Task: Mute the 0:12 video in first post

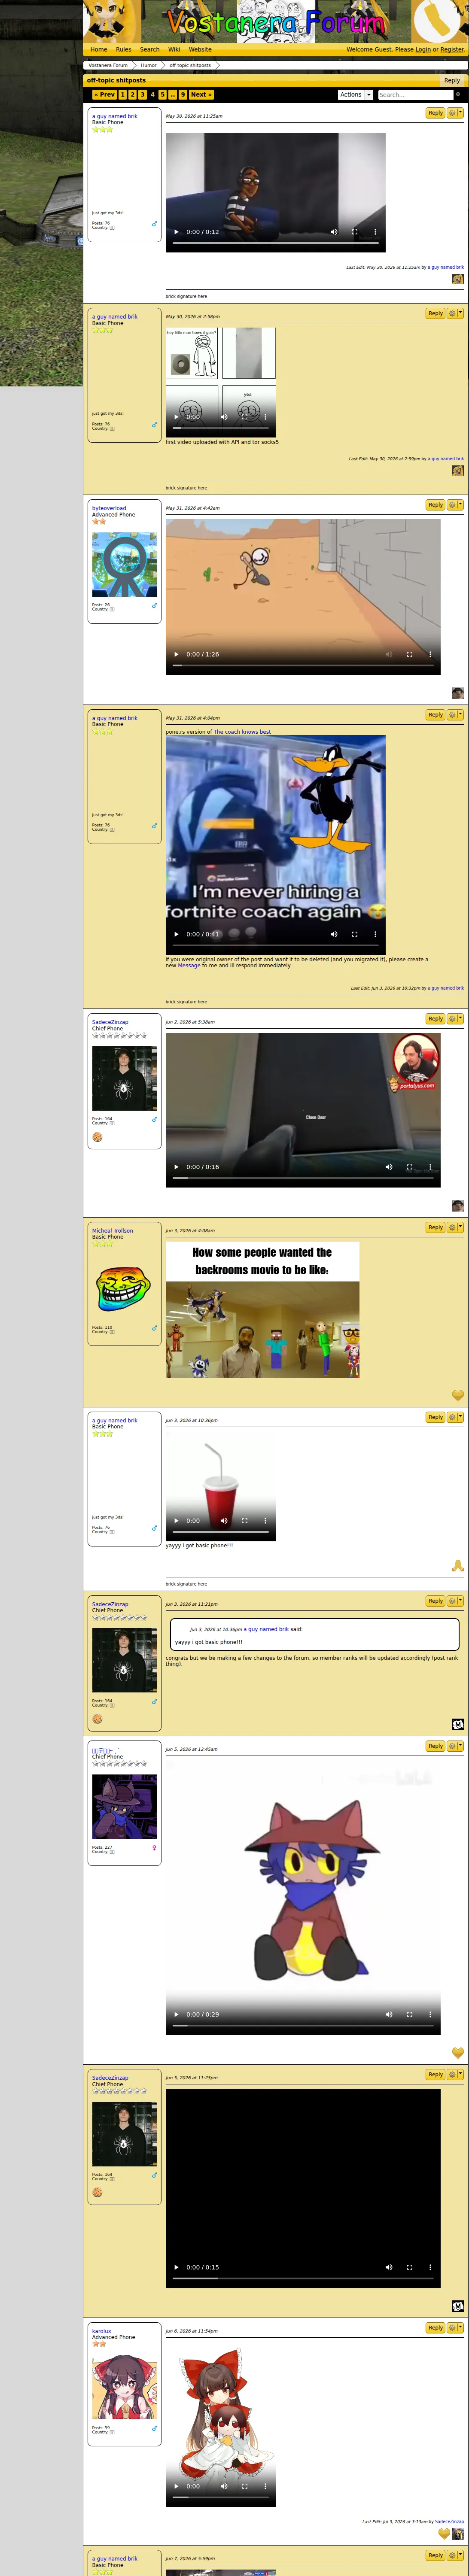Action: (x=334, y=232)
